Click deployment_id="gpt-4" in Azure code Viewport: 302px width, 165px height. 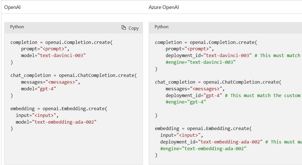click(x=194, y=95)
